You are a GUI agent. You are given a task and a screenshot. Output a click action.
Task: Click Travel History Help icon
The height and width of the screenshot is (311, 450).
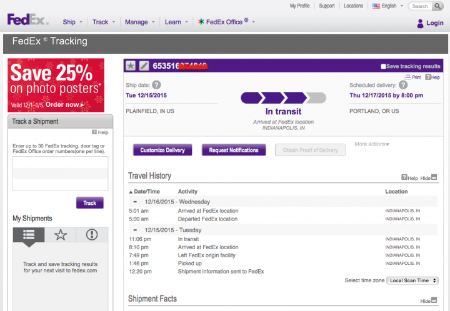[x=404, y=177]
